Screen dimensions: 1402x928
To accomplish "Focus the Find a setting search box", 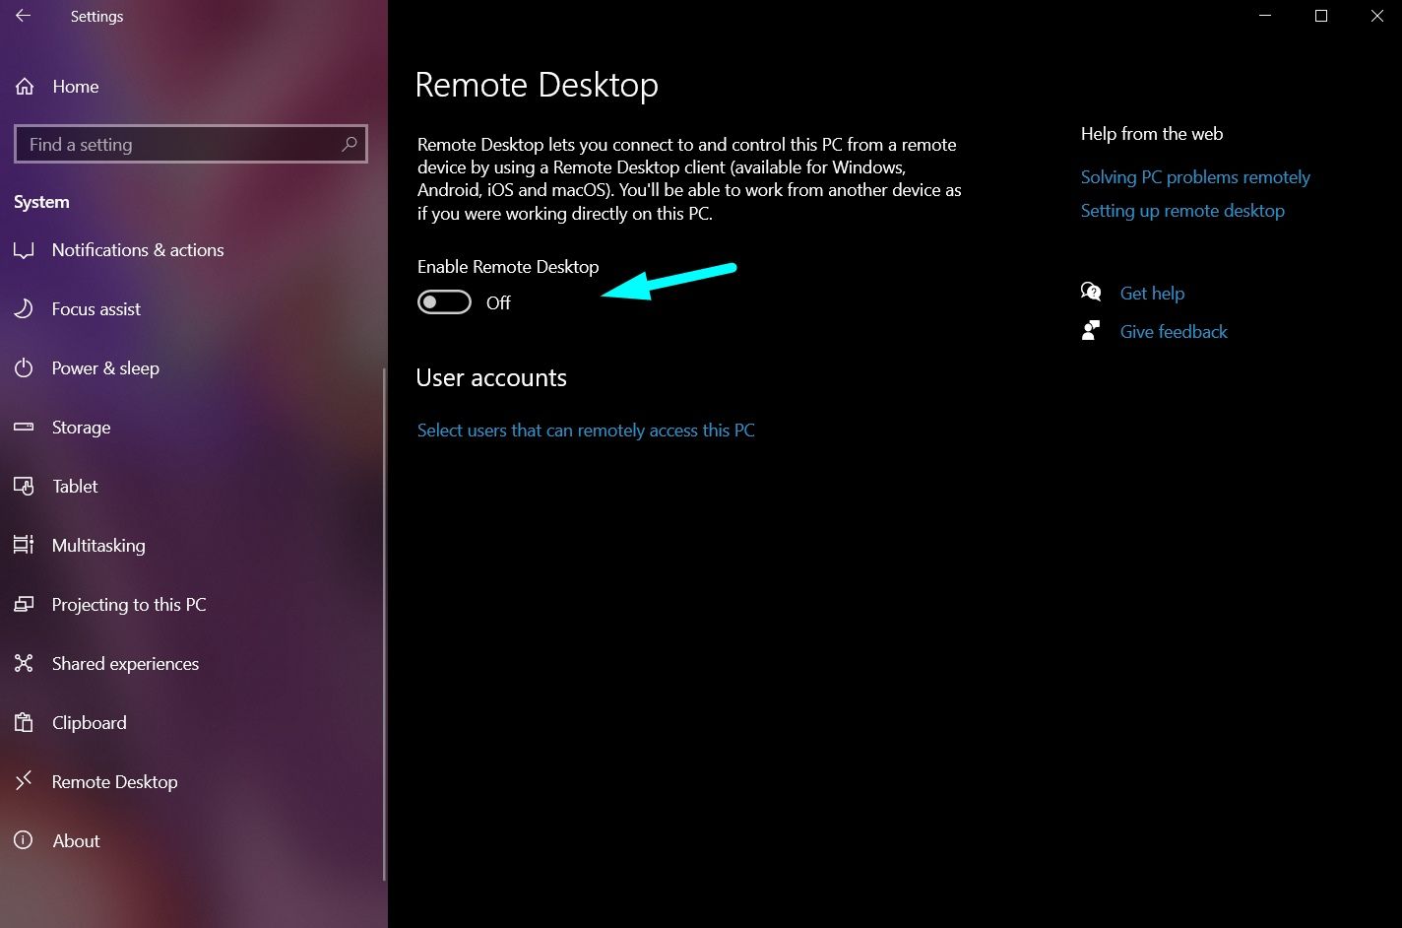I will click(x=191, y=144).
